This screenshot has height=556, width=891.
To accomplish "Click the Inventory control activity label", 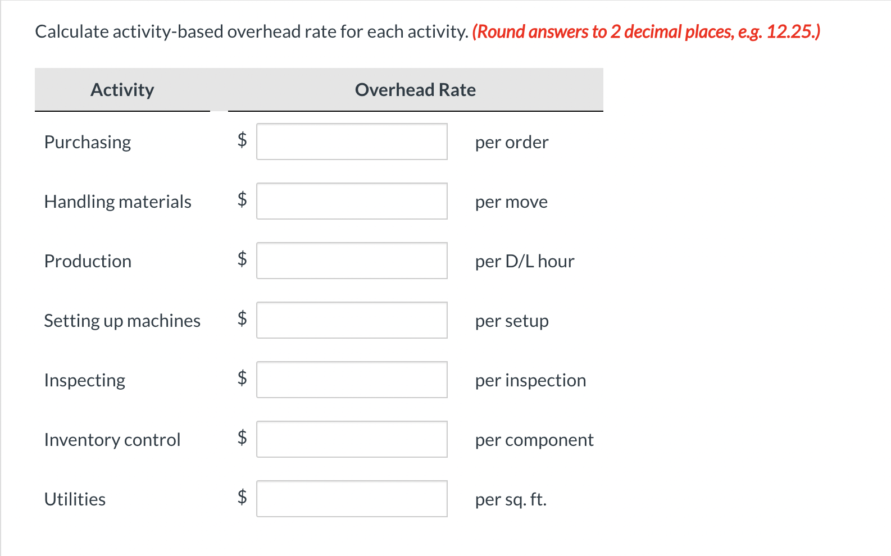I will 112,439.
